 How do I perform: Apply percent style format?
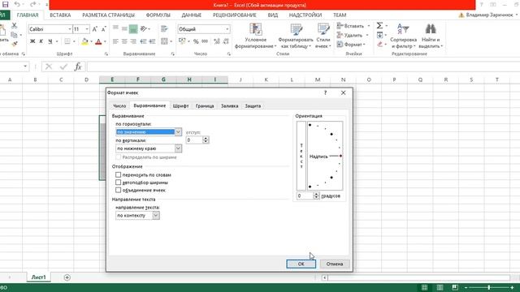pyautogui.click(x=196, y=41)
